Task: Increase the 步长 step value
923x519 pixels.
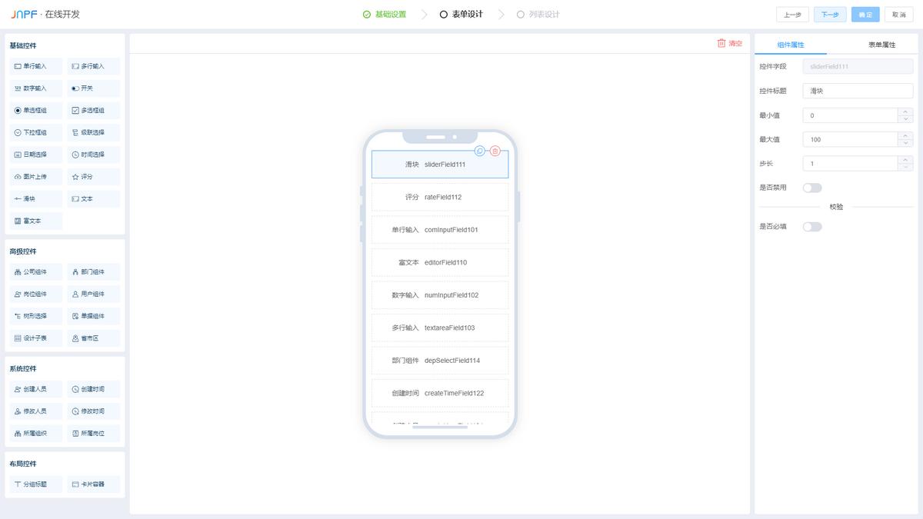Action: click(x=905, y=160)
